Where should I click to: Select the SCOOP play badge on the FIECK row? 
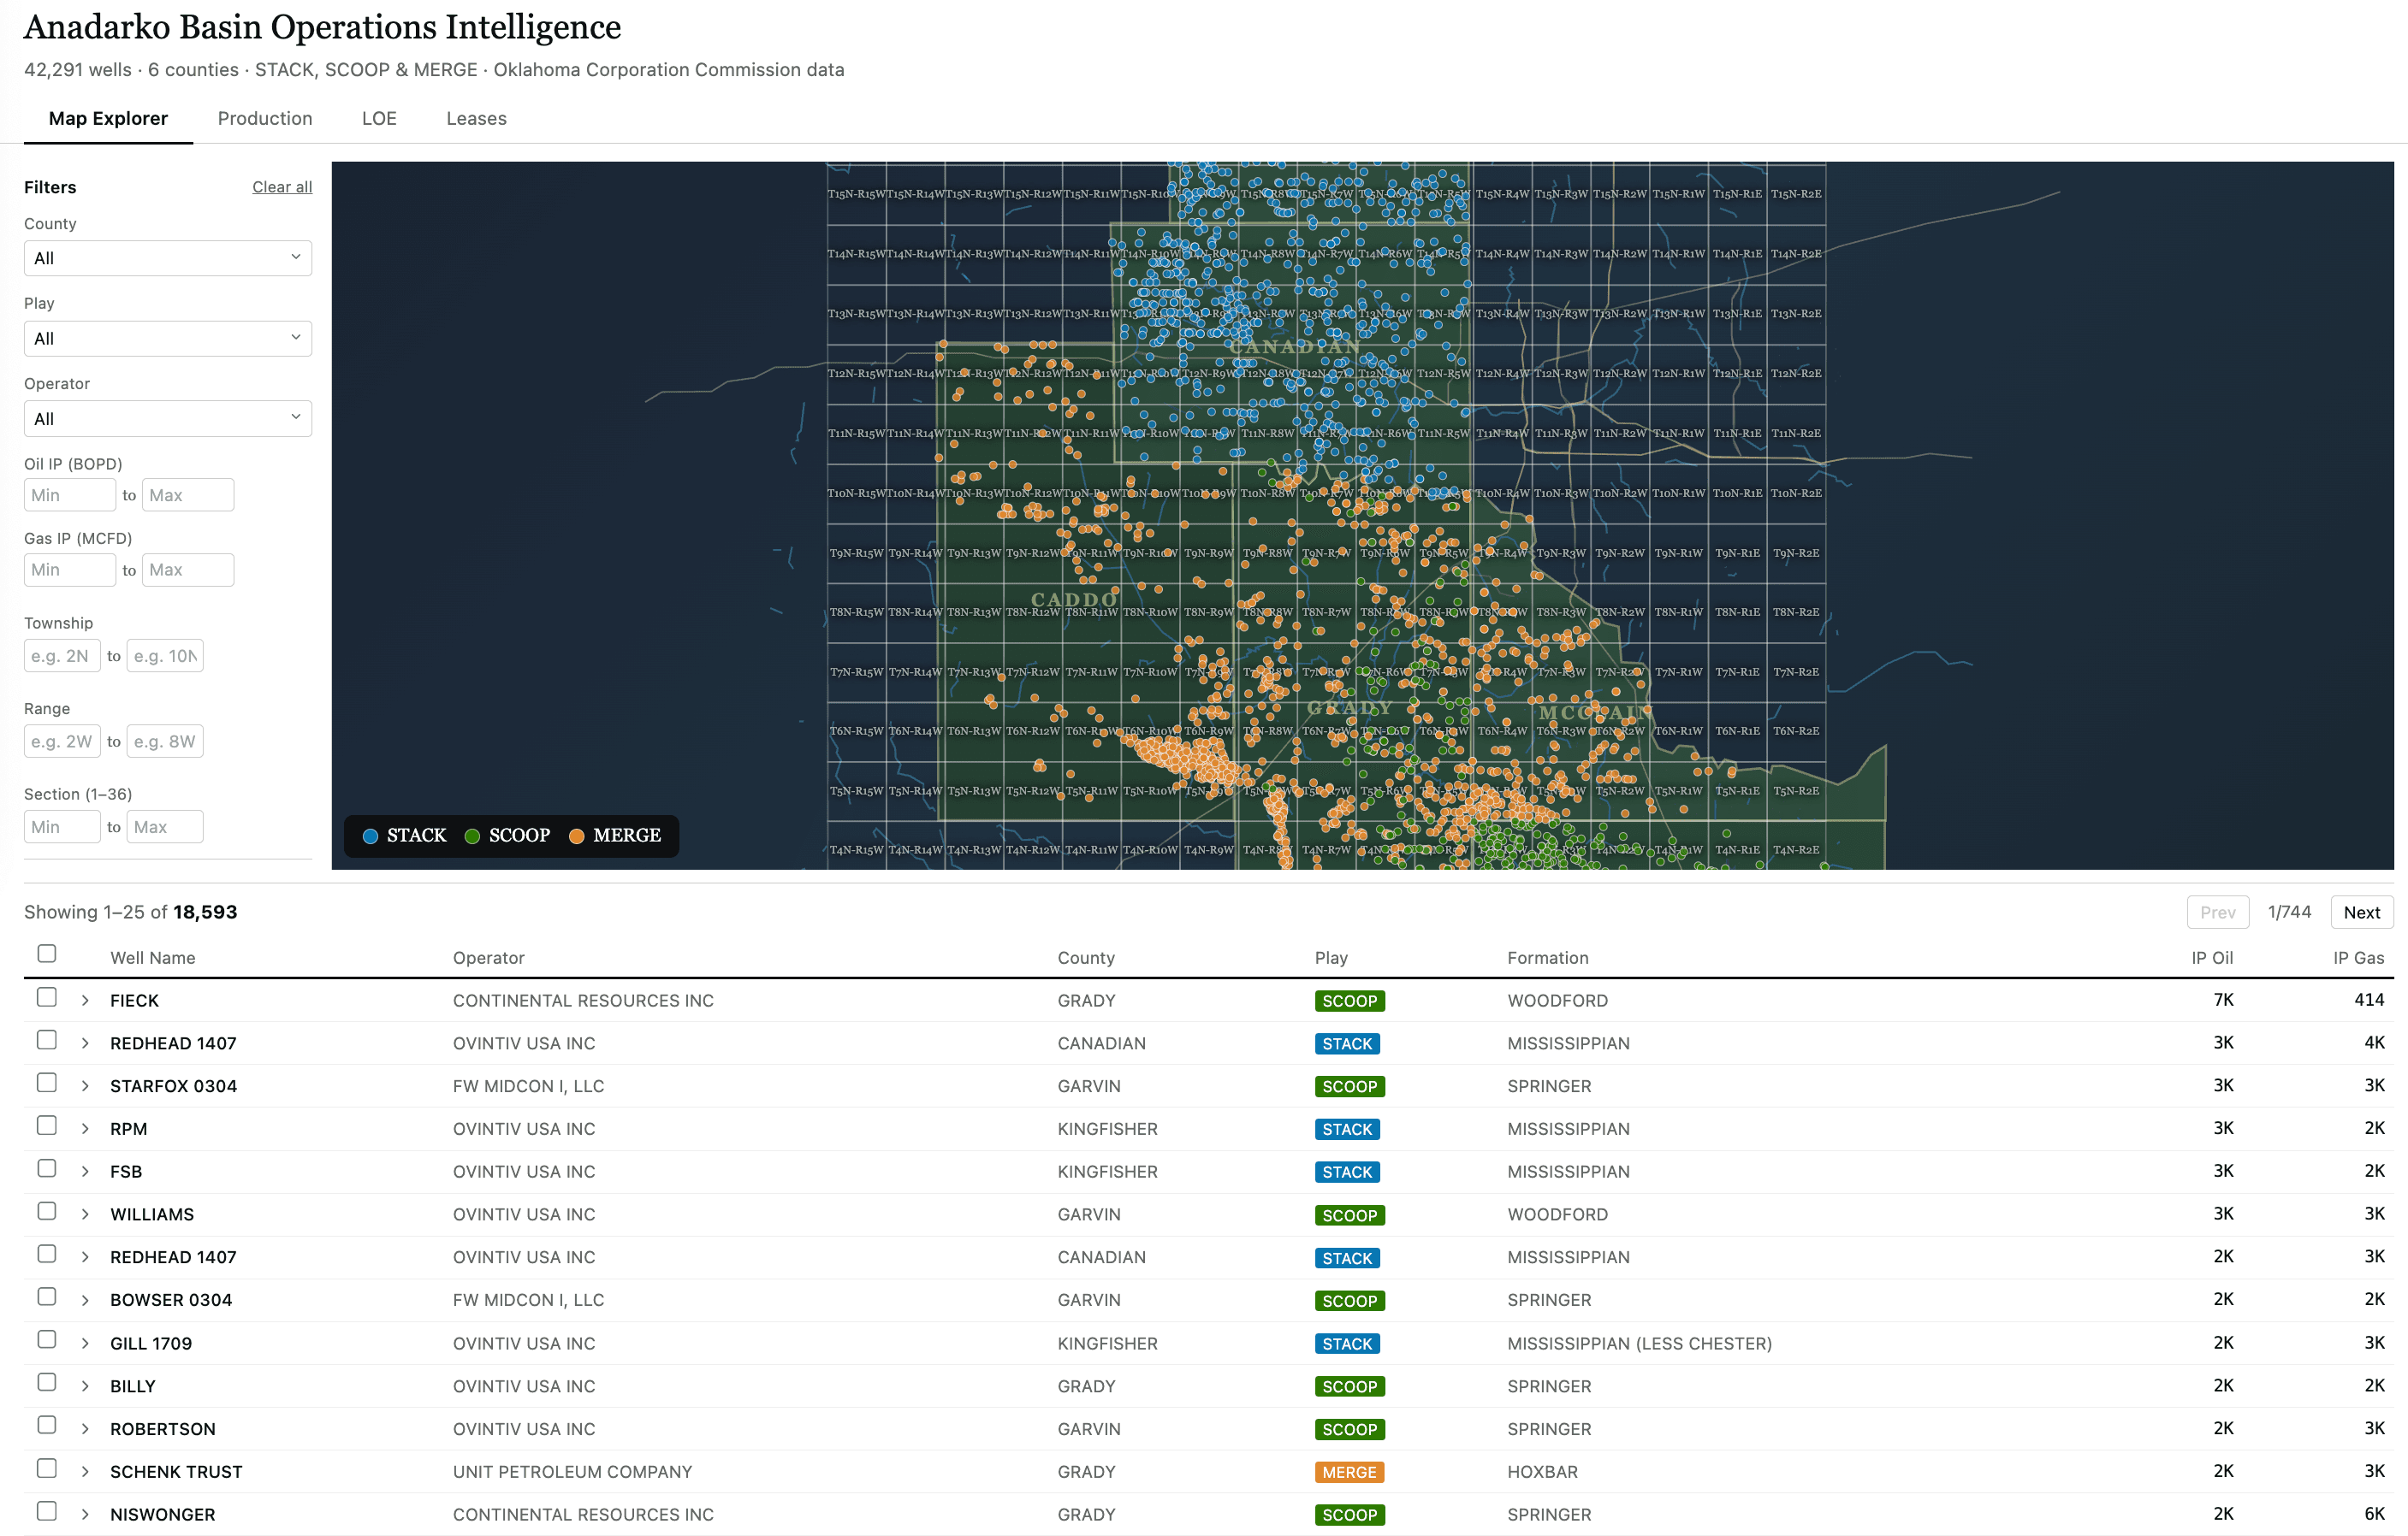click(x=1349, y=1000)
